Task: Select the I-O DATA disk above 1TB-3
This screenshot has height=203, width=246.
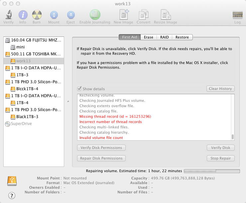Action: tap(34, 68)
